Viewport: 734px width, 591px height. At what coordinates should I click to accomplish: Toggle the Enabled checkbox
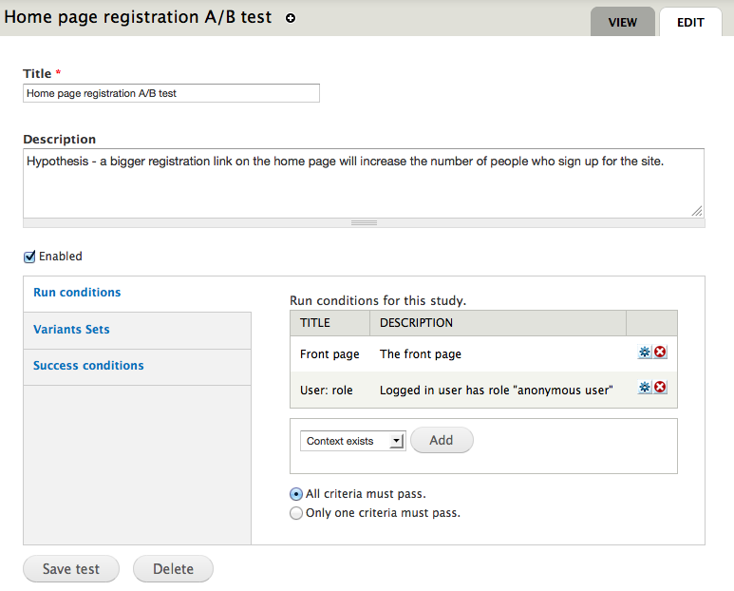pyautogui.click(x=29, y=257)
